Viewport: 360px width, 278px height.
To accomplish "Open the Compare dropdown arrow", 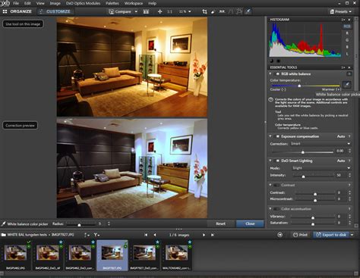I will pyautogui.click(x=136, y=11).
